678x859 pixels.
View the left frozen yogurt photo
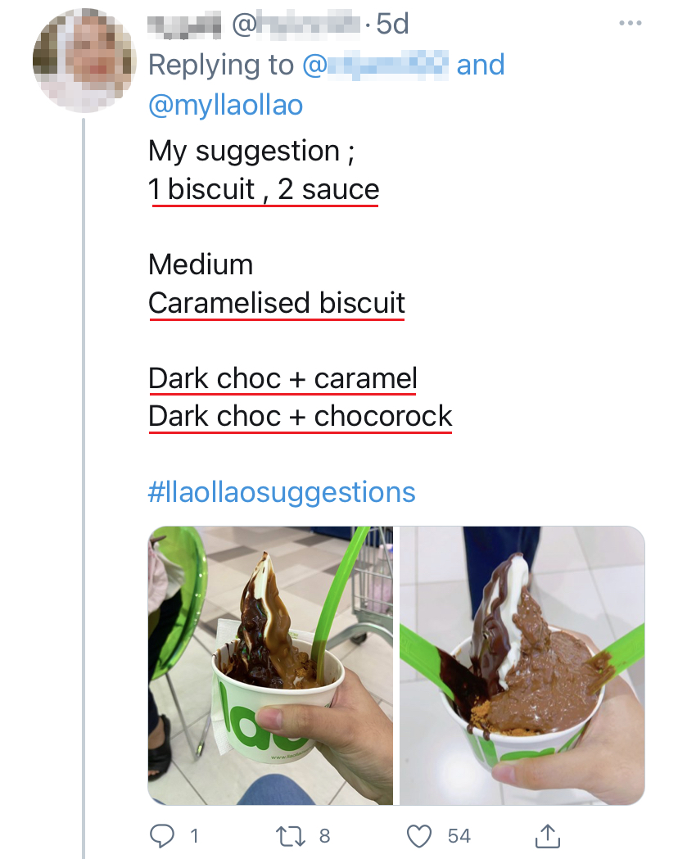click(x=270, y=665)
